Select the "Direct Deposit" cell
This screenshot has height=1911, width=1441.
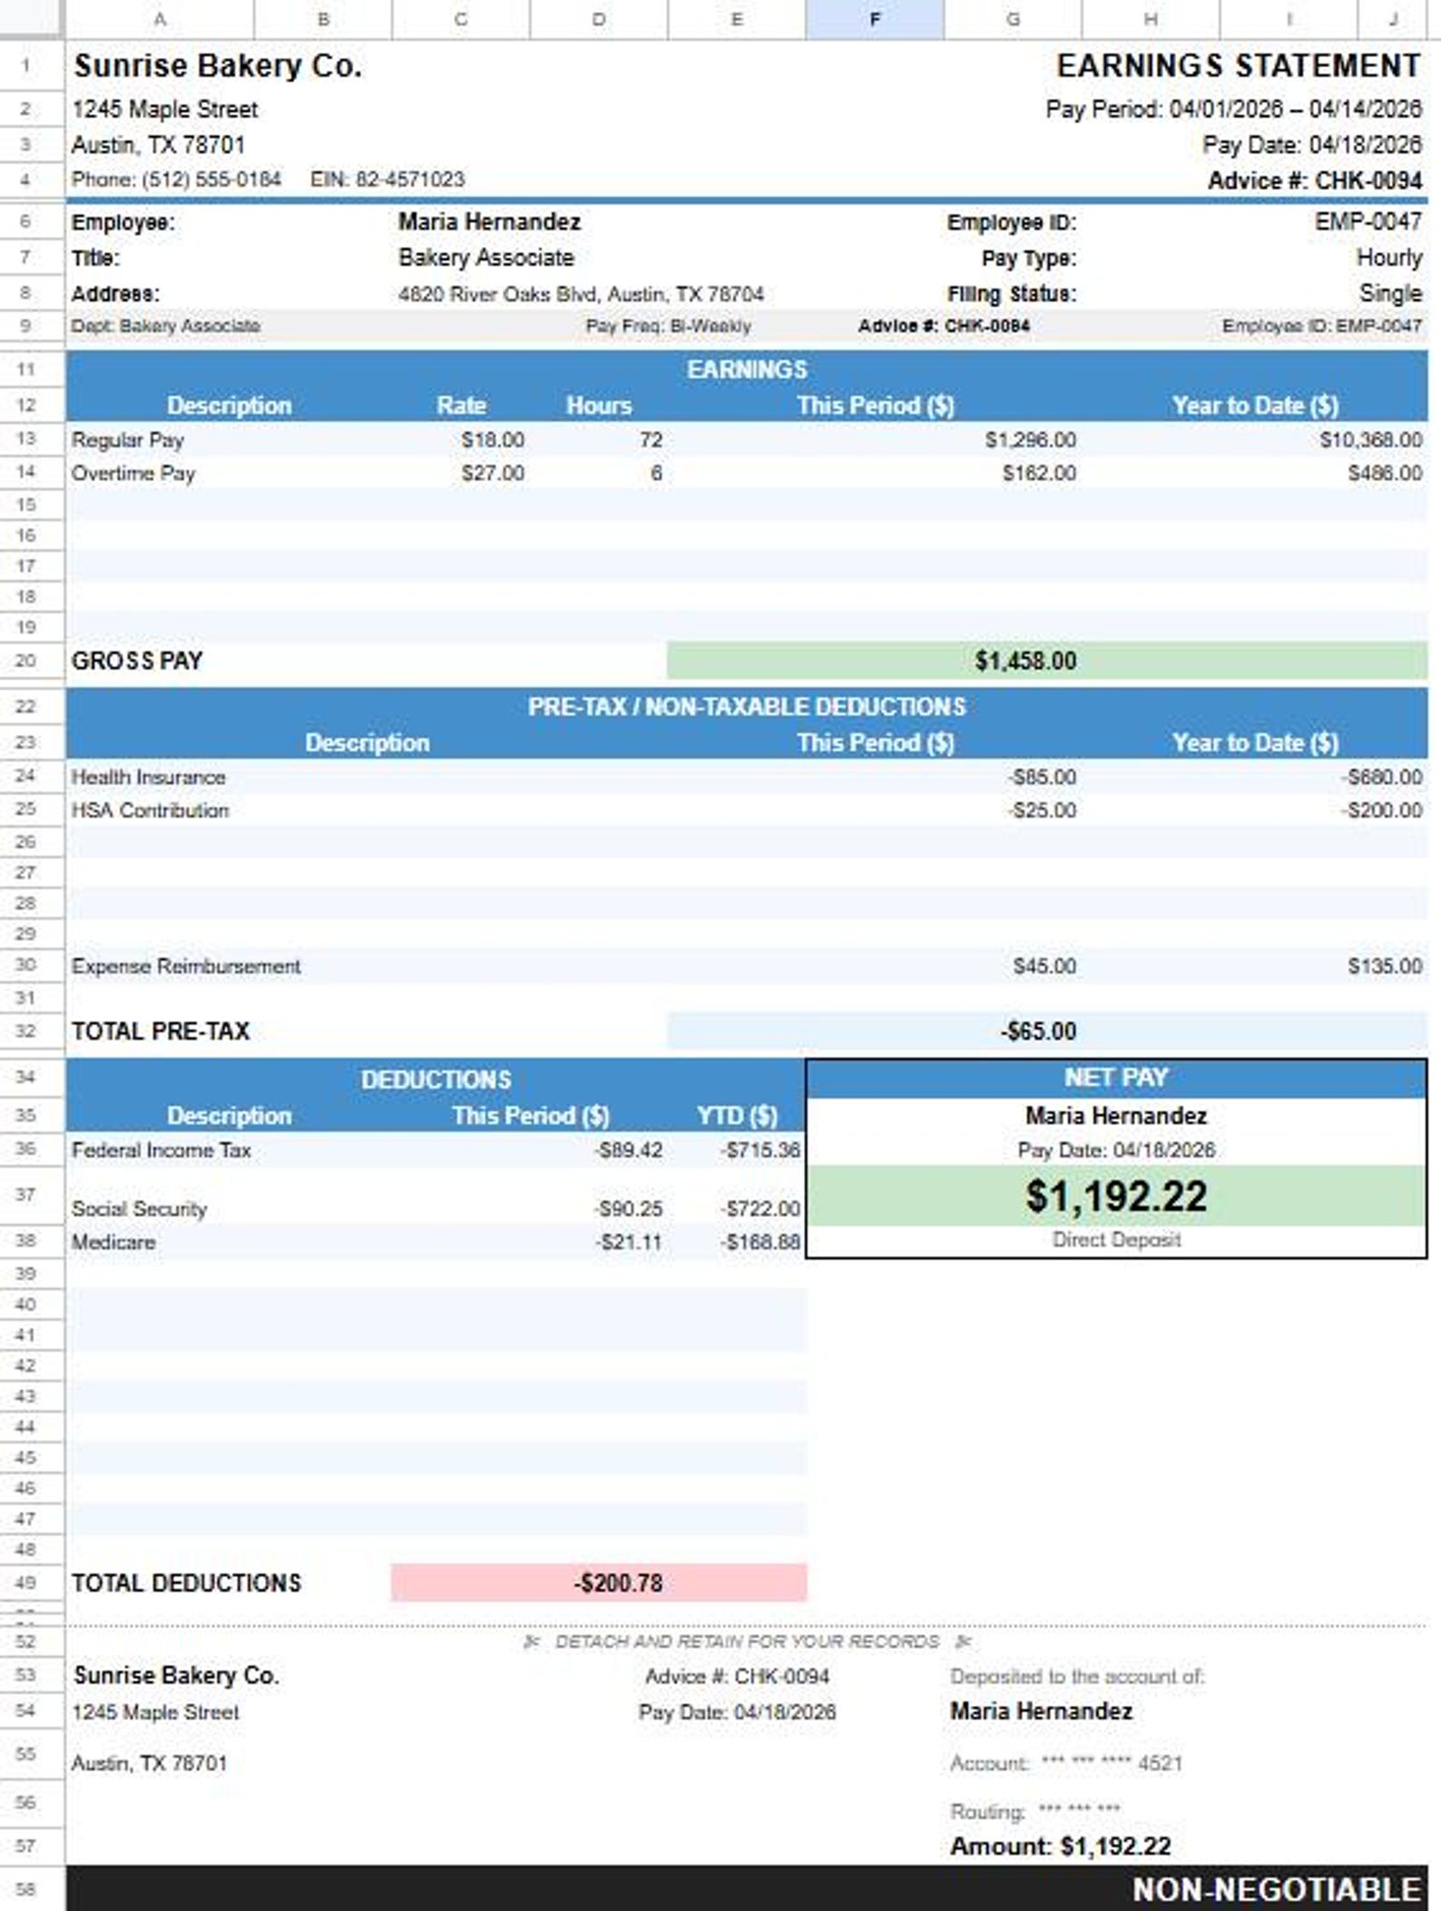[x=1116, y=1240]
